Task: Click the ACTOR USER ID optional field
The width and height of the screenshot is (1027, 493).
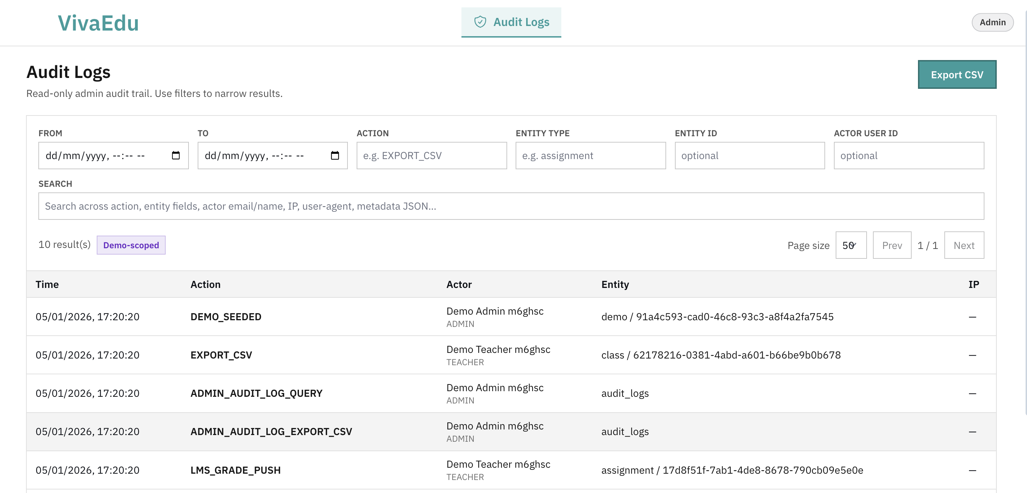Action: click(908, 156)
